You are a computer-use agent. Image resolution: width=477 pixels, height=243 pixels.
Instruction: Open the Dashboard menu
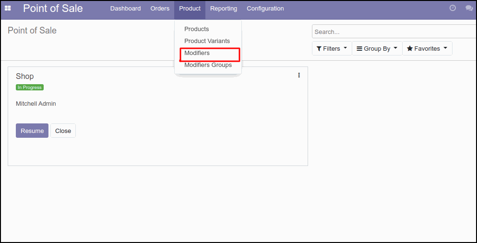tap(125, 9)
